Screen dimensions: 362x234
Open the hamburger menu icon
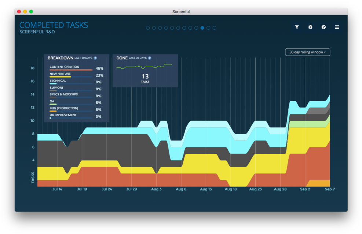point(337,27)
